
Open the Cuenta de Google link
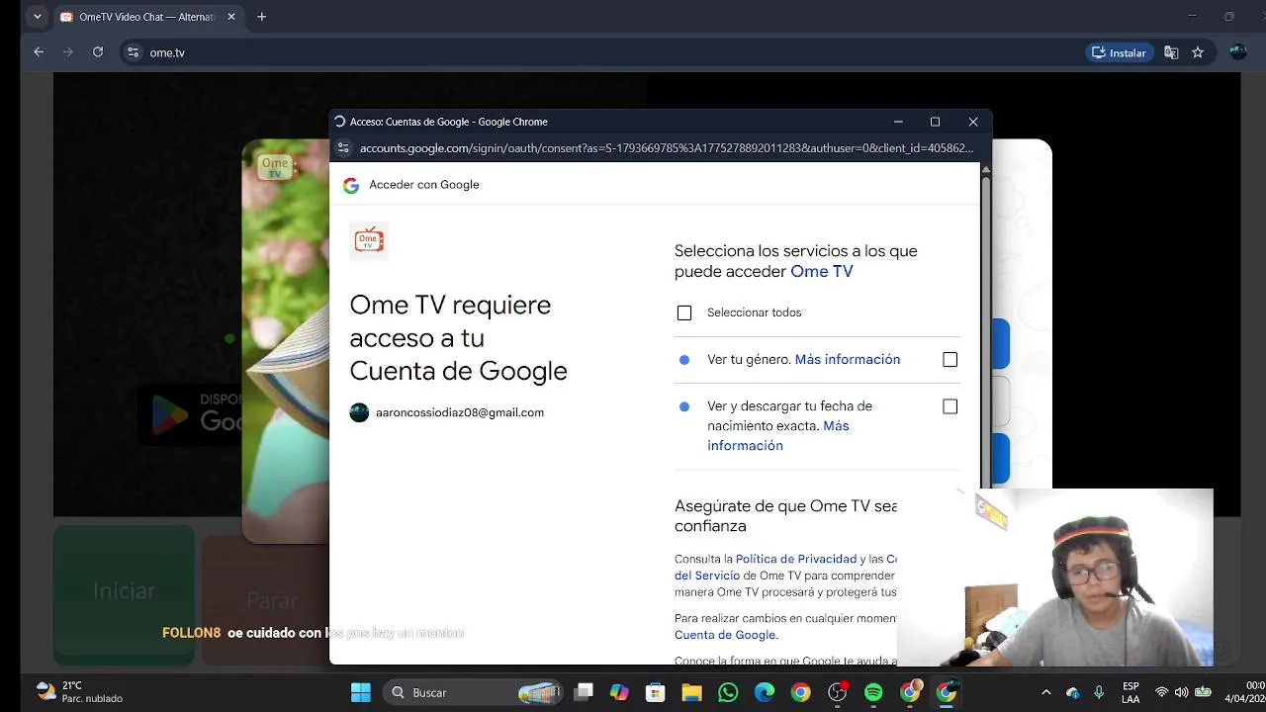click(725, 635)
